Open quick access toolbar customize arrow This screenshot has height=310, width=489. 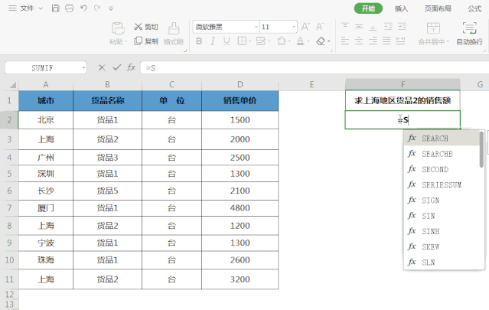(111, 8)
